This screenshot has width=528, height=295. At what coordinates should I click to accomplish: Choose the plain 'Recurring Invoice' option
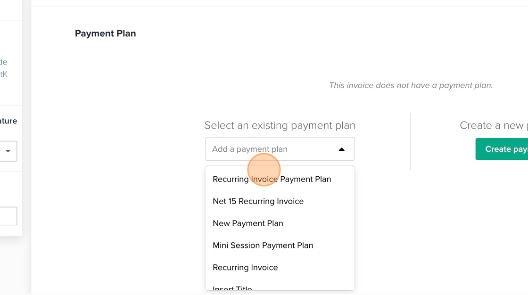(245, 268)
